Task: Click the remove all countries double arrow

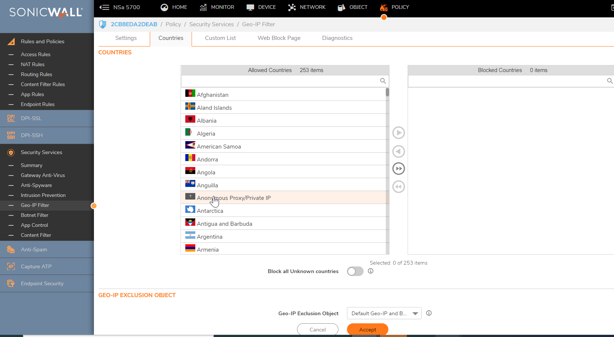Action: pyautogui.click(x=398, y=187)
